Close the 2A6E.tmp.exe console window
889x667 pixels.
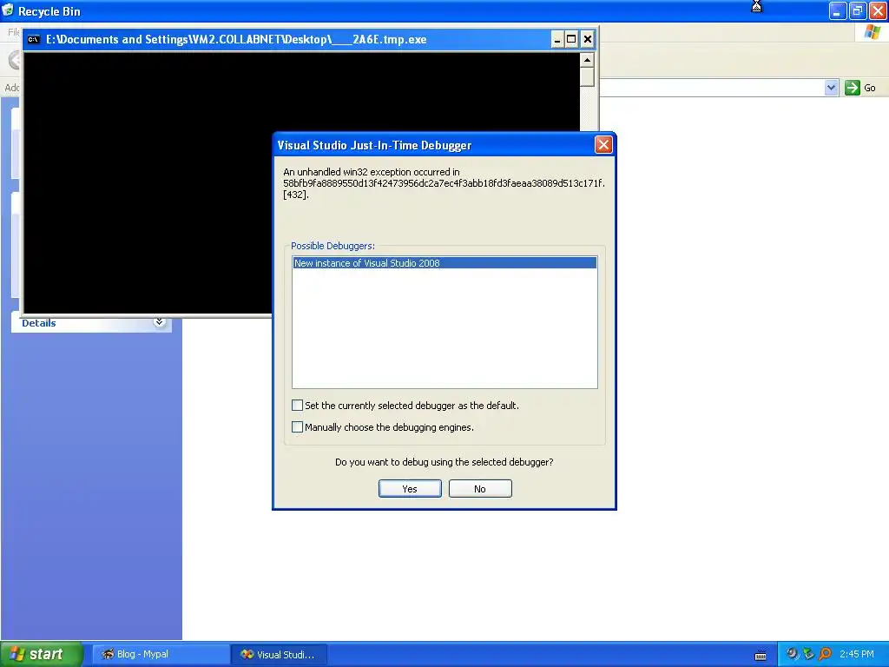click(588, 39)
